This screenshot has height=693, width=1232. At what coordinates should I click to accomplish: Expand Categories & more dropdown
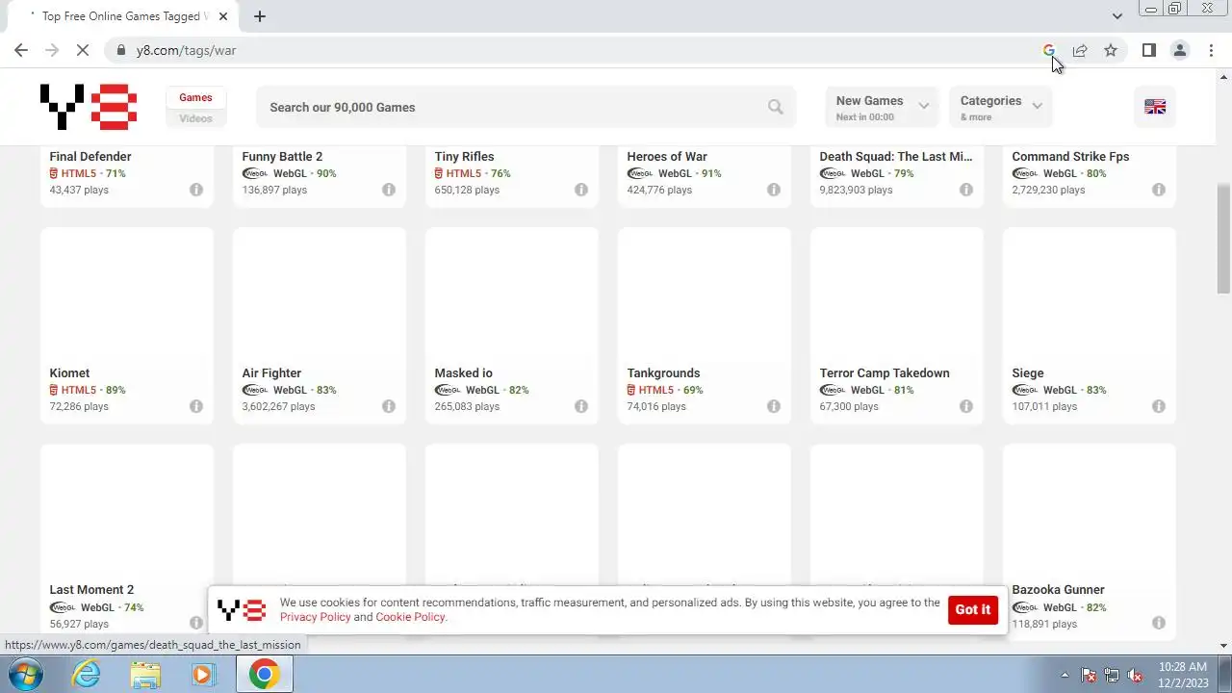(x=1000, y=107)
